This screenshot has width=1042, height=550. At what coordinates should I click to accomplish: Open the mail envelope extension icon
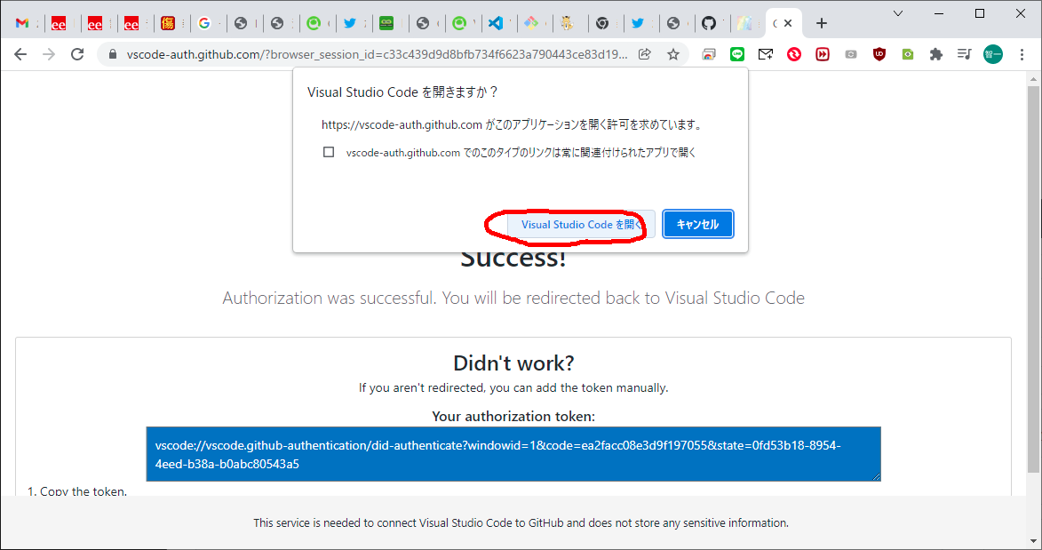pyautogui.click(x=765, y=54)
